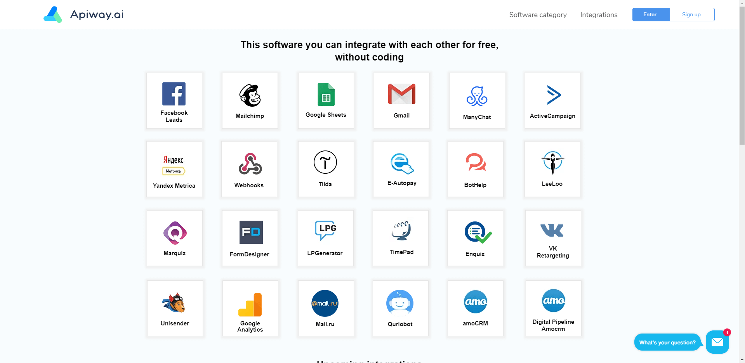Click the "Marquiz" label
This screenshot has height=363, width=745.
point(174,253)
